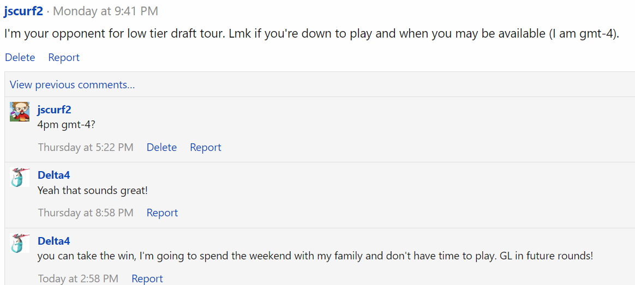This screenshot has width=635, height=285.
Task: Report the "Yeah that sounds great!" comment
Action: tap(162, 213)
